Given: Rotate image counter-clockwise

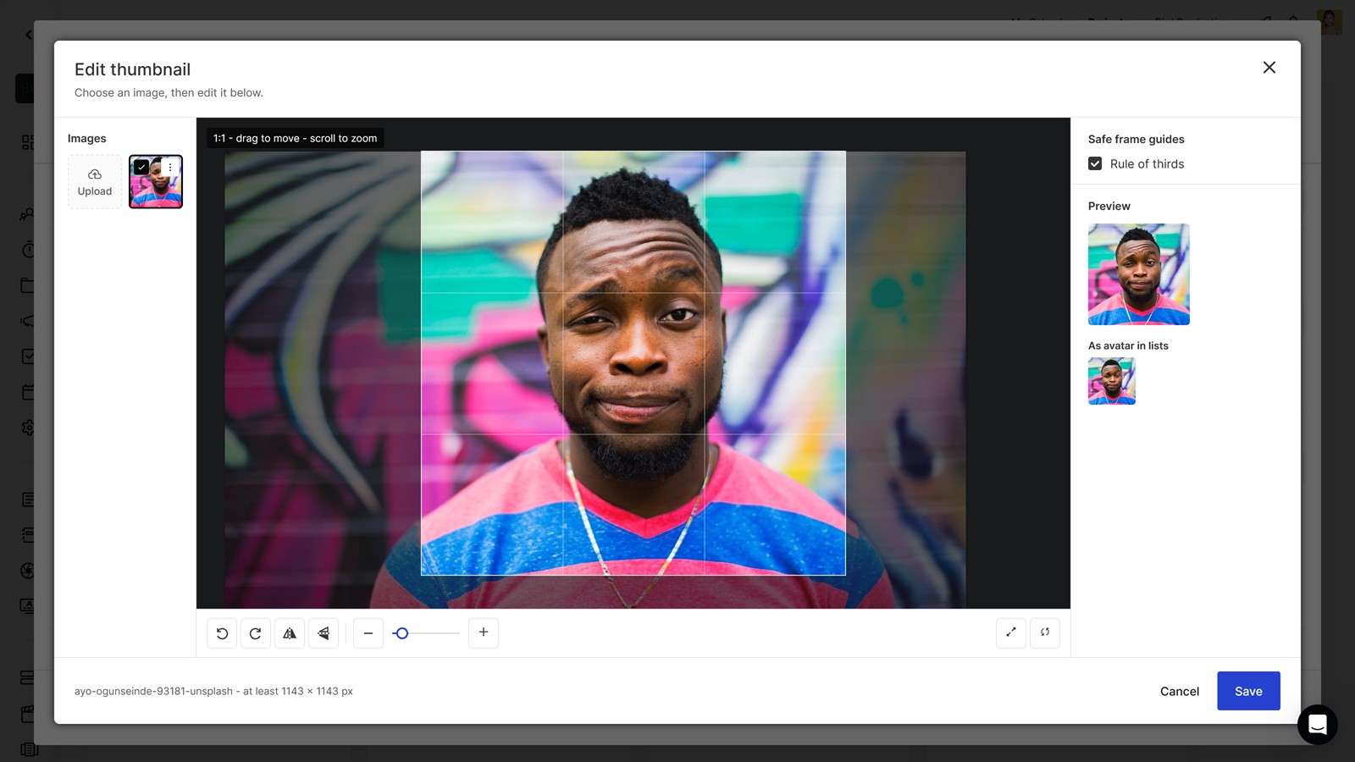Looking at the screenshot, I should (222, 633).
